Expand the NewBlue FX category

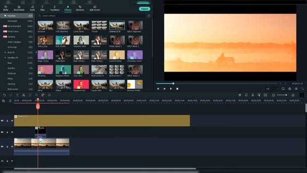coord(5,58)
